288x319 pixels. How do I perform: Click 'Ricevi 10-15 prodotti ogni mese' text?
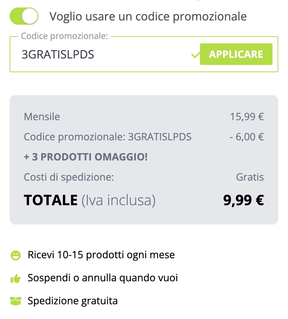click(x=101, y=255)
